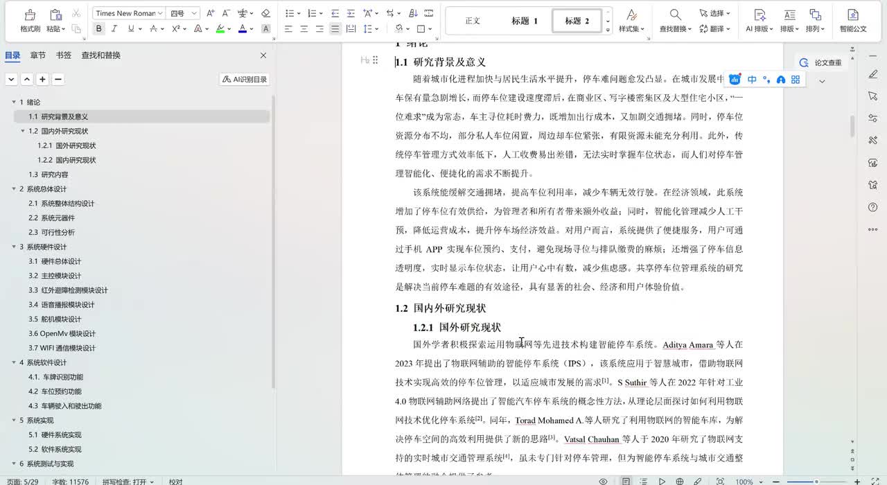Click the clear formatting eraser icon
This screenshot has width=887, height=485.
[265, 13]
